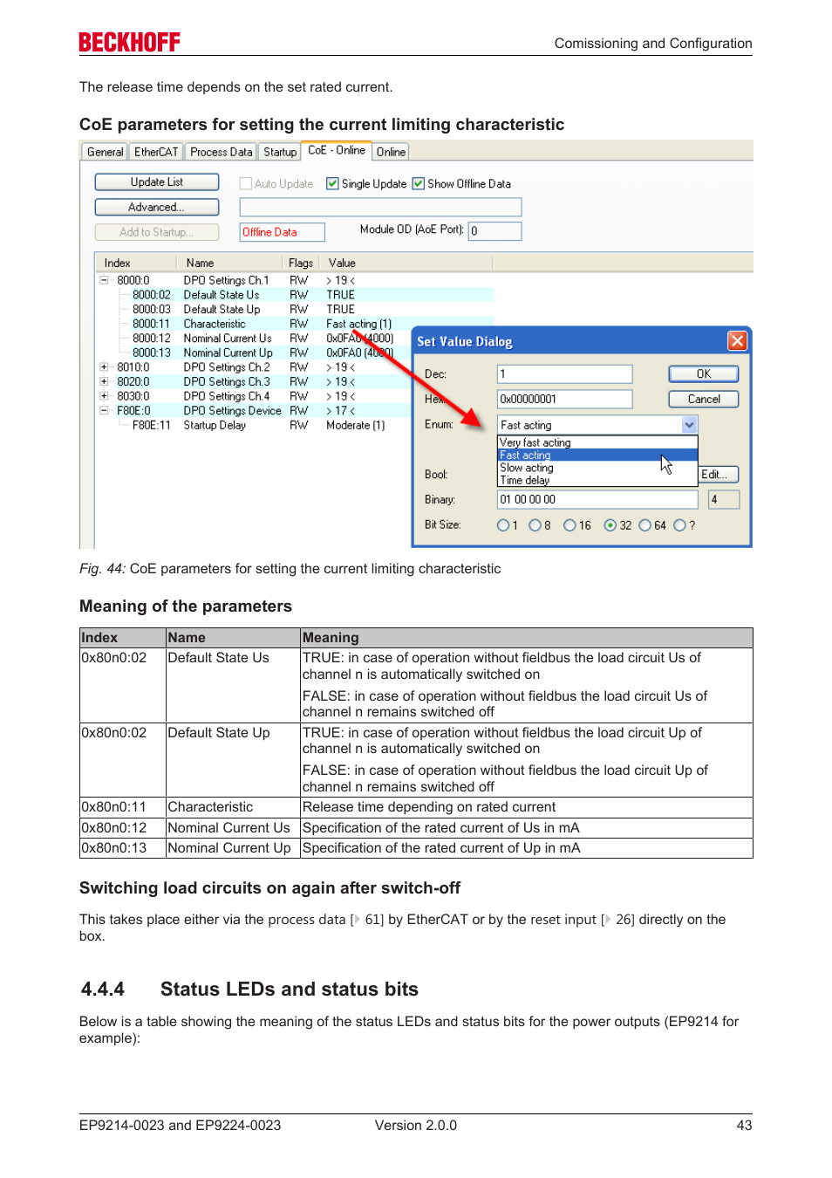The image size is (832, 1178).
Task: Click the Hex value field
Action: (x=564, y=399)
